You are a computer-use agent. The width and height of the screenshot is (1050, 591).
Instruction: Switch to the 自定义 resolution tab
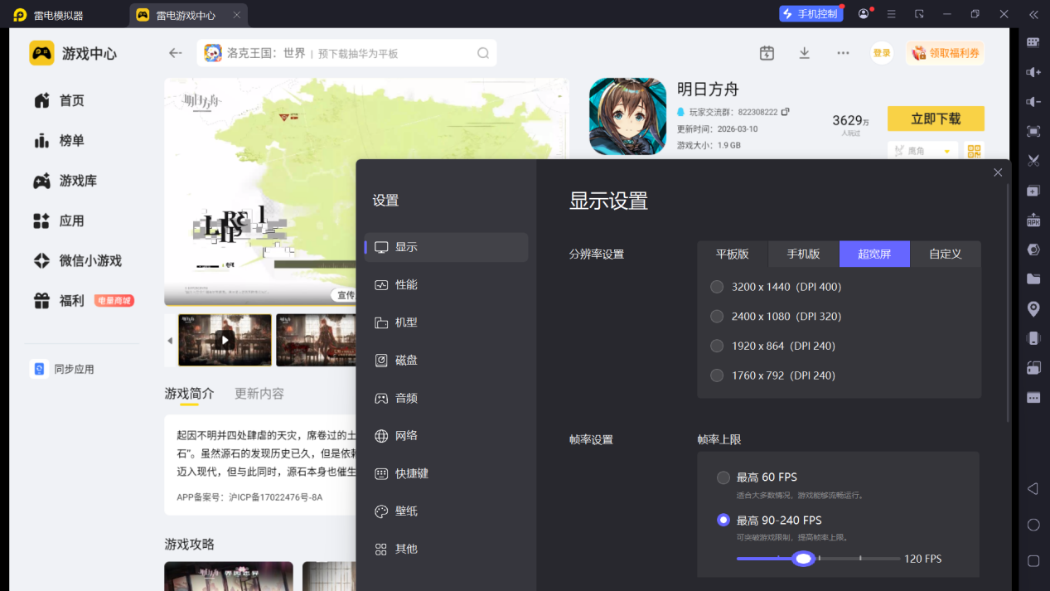pos(946,254)
